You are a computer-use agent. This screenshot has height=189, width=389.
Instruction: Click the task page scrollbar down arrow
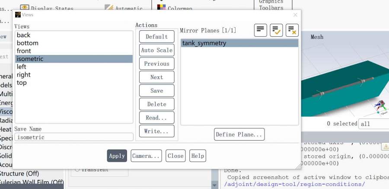tap(214, 185)
